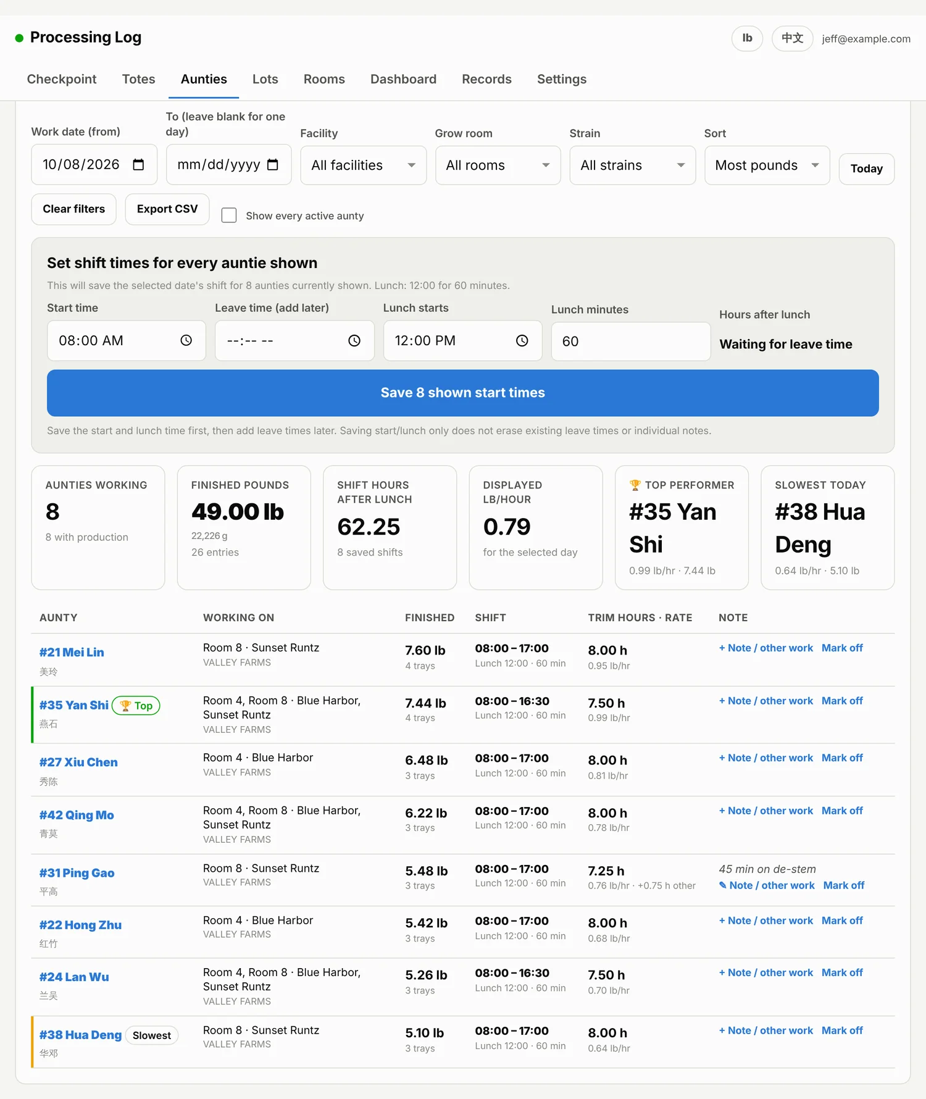This screenshot has height=1099, width=926.
Task: Switch weight unit with the lb toggle
Action: tap(747, 38)
